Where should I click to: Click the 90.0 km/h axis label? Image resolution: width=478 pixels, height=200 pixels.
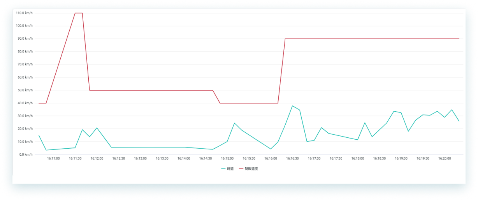click(x=25, y=39)
